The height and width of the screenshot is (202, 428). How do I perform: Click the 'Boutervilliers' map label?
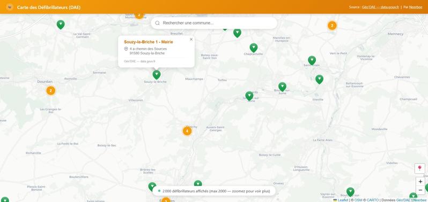click(x=79, y=177)
